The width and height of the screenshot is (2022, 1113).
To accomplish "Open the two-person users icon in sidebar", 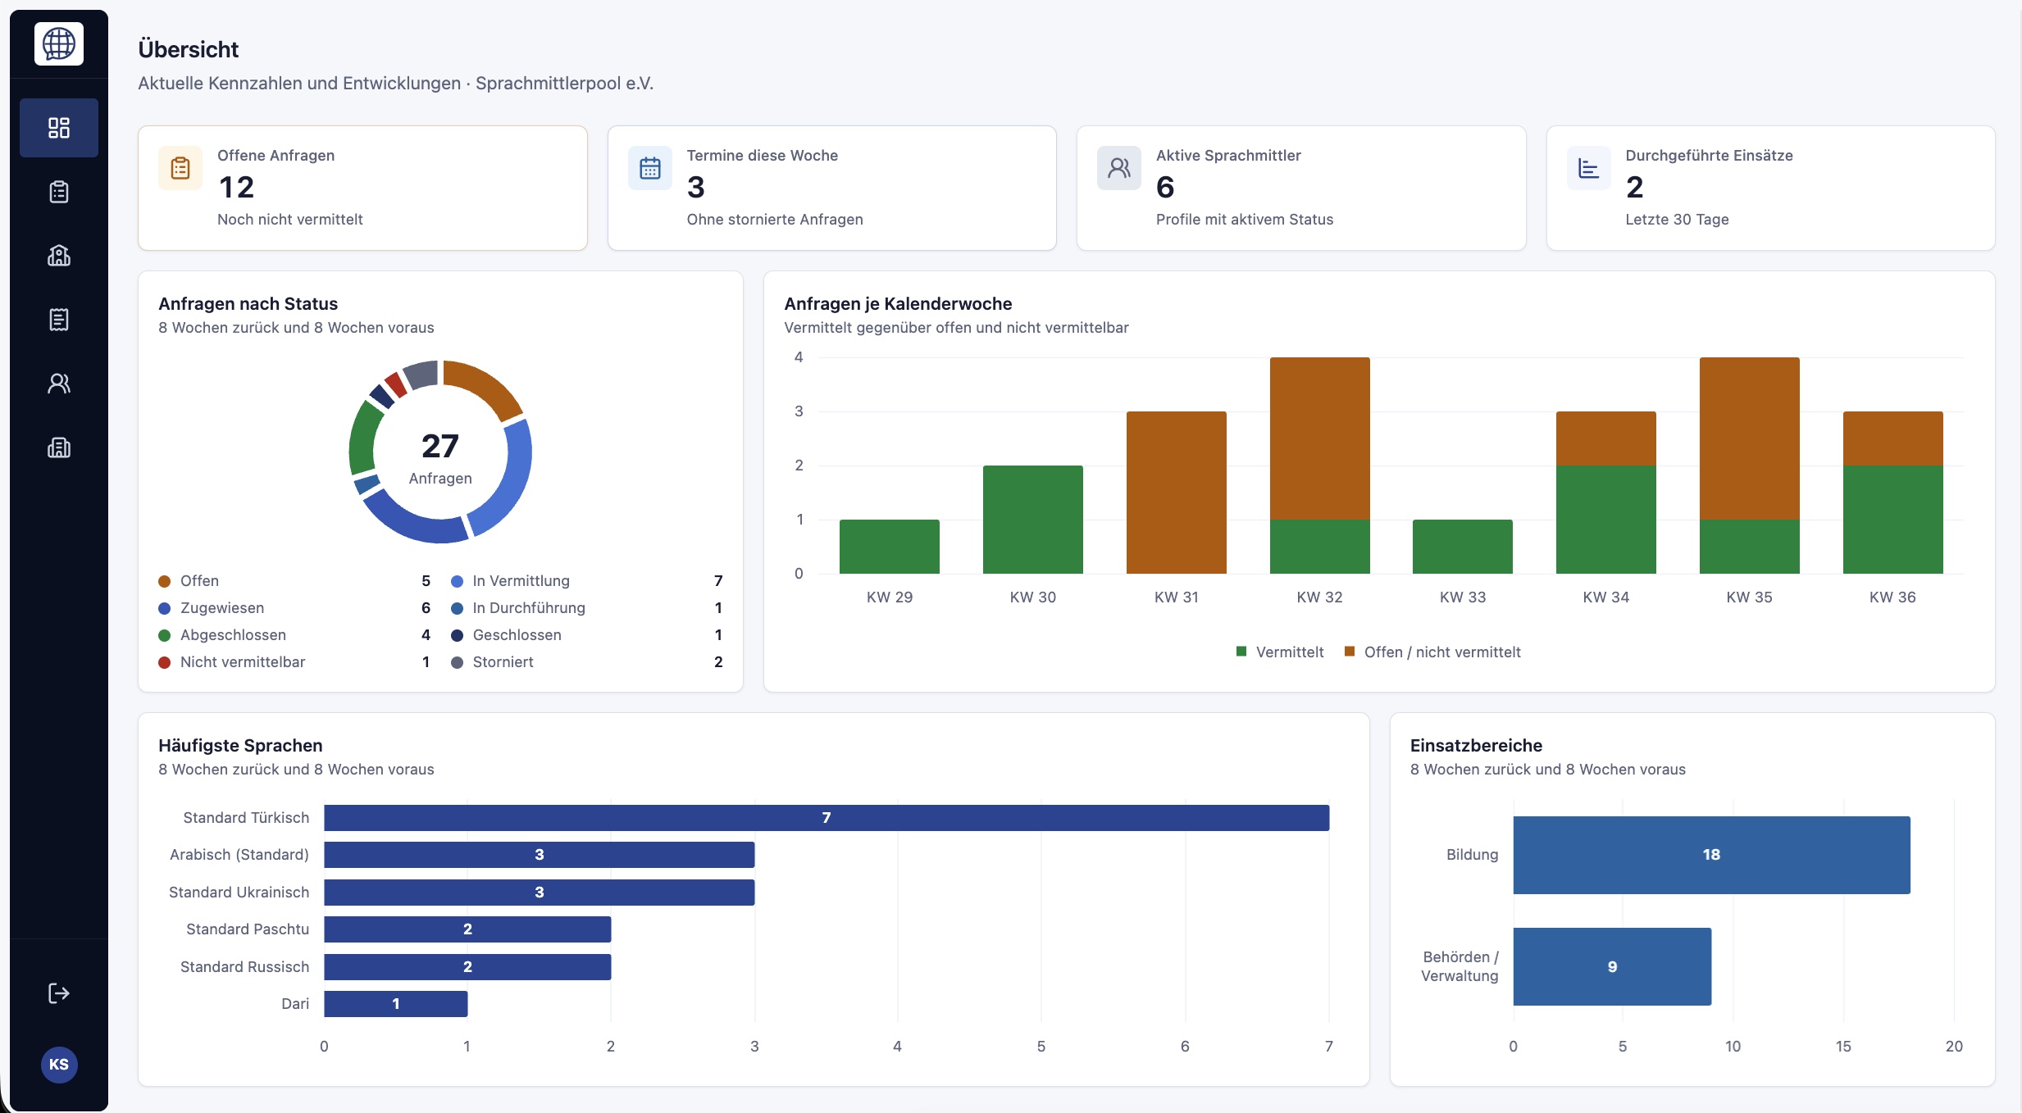I will click(x=59, y=384).
